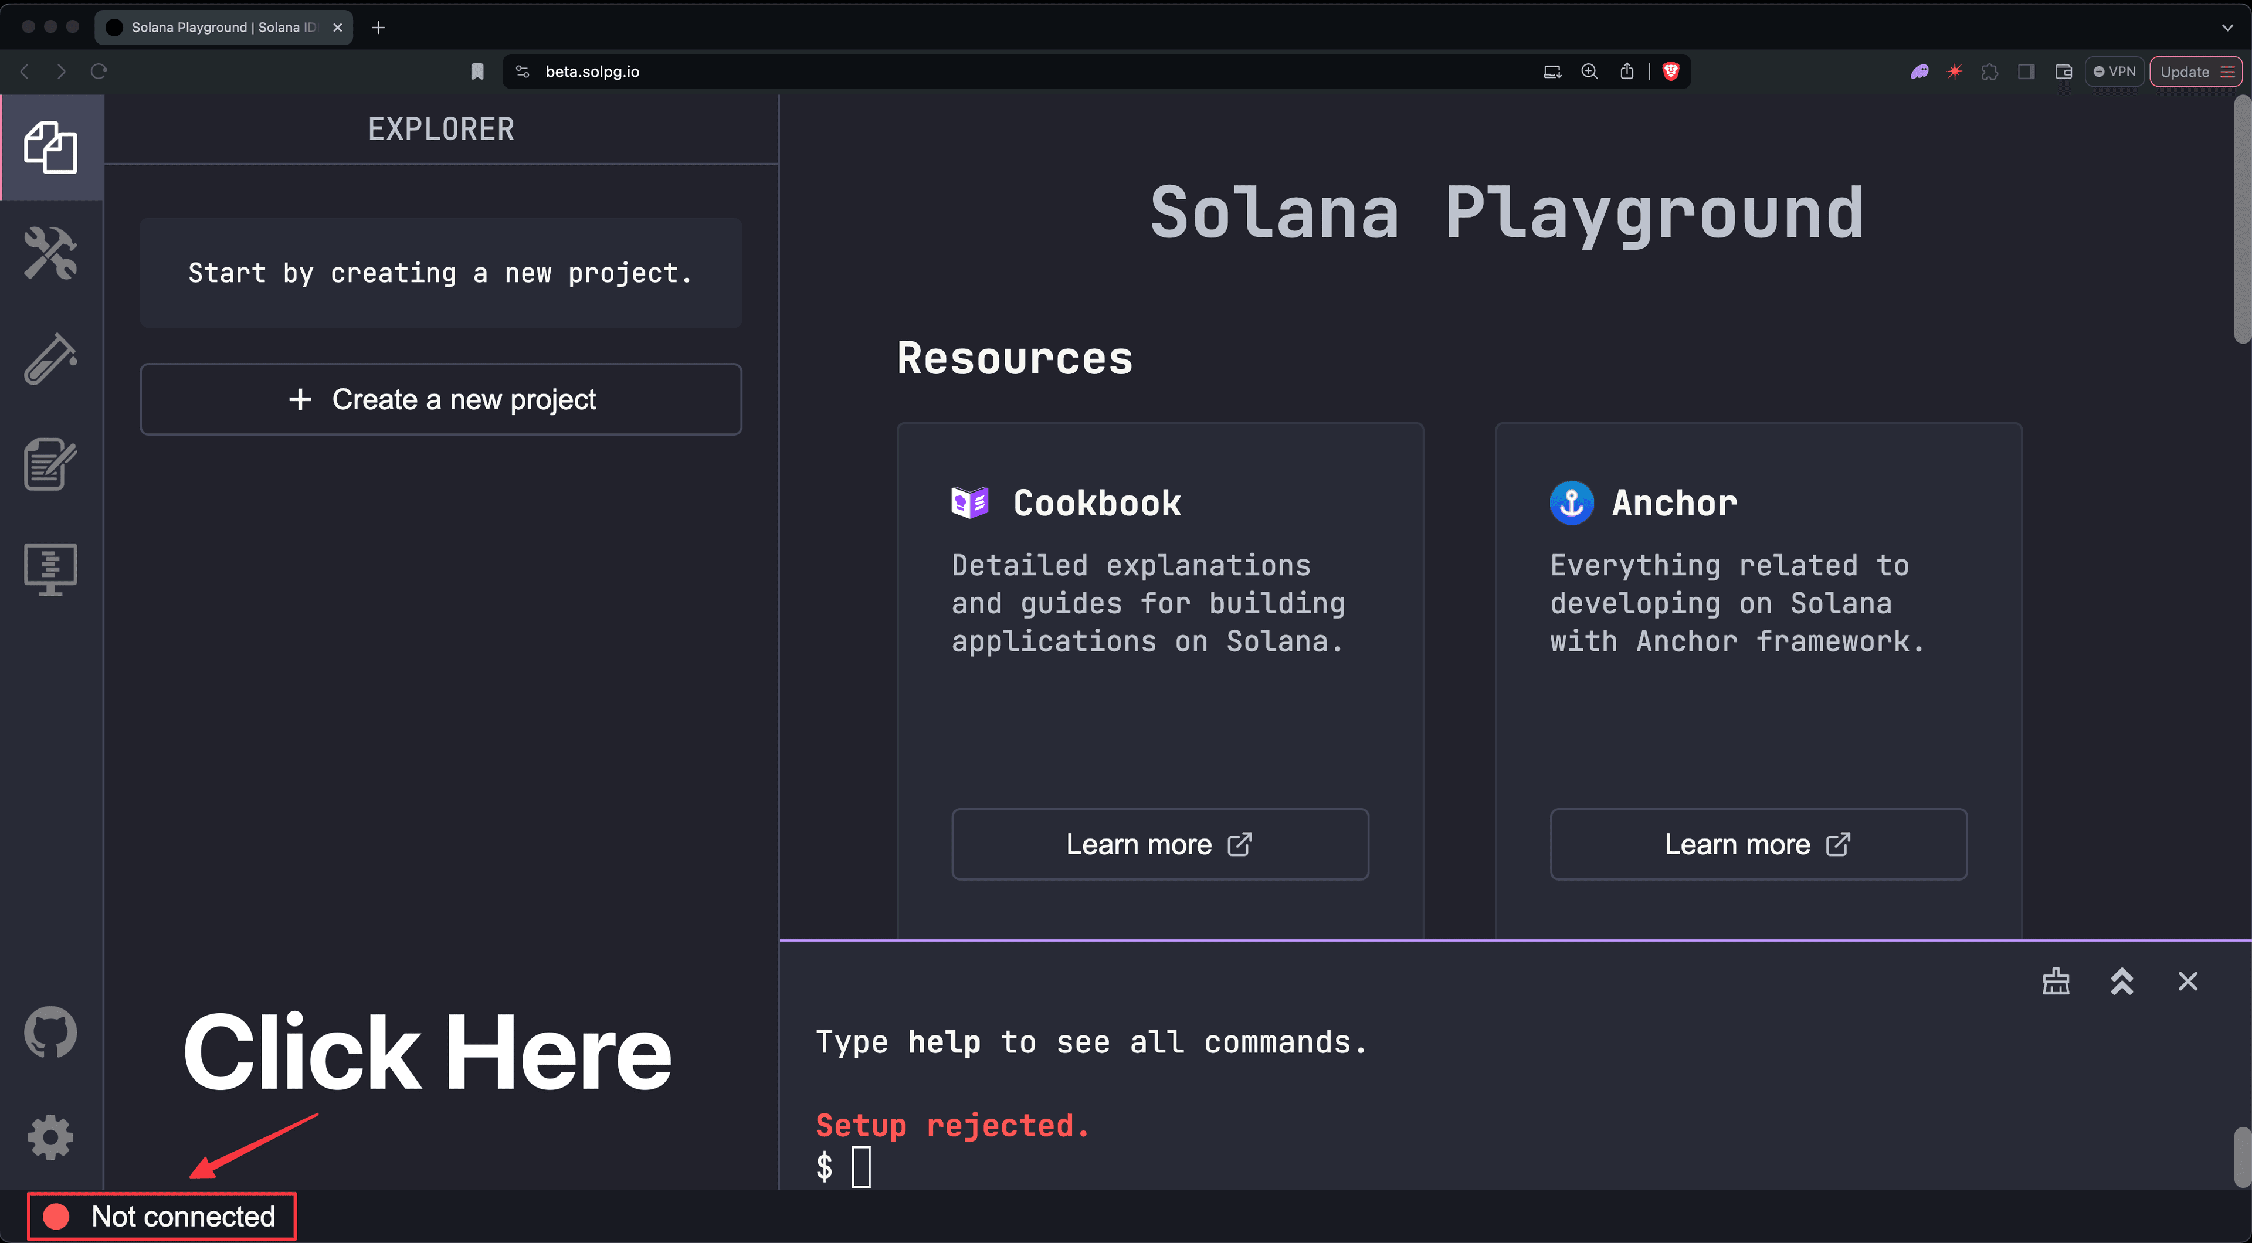Open the GitHub integration icon

pyautogui.click(x=49, y=1032)
